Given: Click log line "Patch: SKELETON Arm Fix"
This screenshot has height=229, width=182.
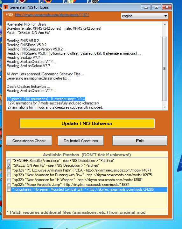Looking at the screenshot, I should tap(29, 33).
